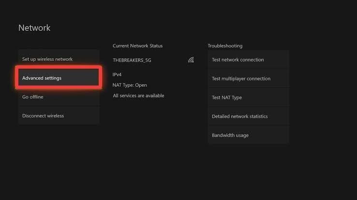This screenshot has width=357, height=200.
Task: Click All services are available text
Action: (138, 96)
